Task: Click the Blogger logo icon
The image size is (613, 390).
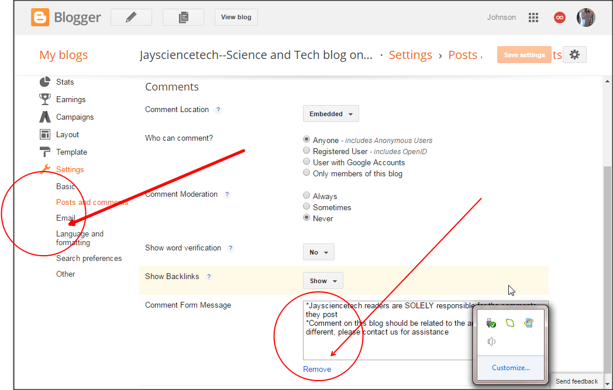Action: click(x=40, y=17)
